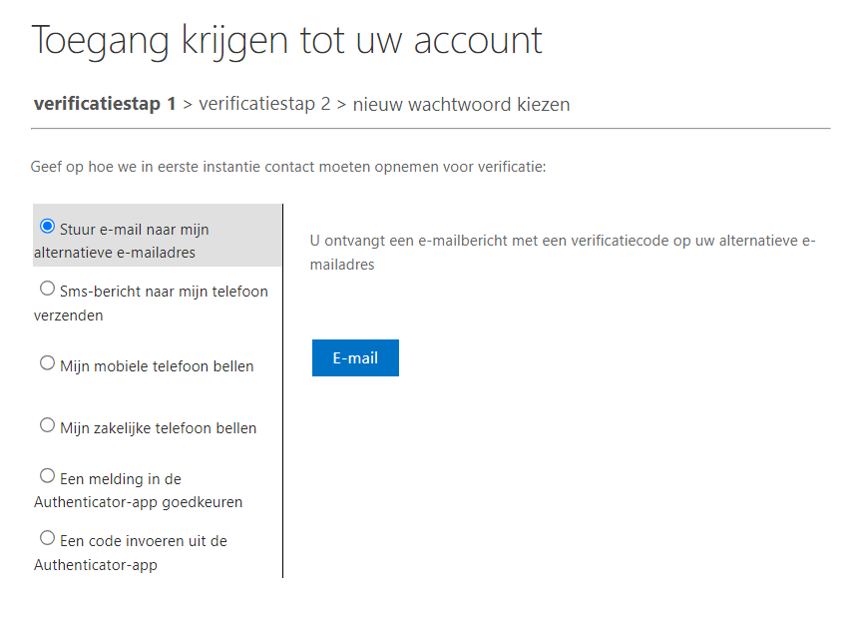Select the email to alternative address radio button

click(47, 227)
